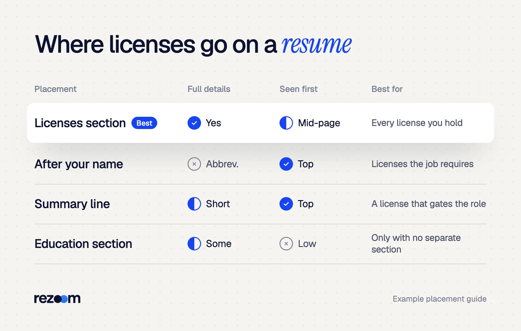Click the Some value text
The image size is (521, 331).
tap(219, 244)
